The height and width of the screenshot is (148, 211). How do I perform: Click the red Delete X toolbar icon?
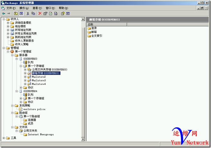pos(40,14)
